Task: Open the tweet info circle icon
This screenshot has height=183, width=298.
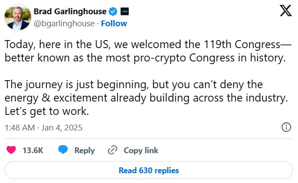Action: coord(286,128)
